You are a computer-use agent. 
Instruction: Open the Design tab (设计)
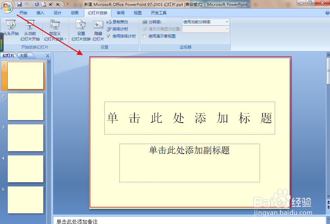tap(57, 13)
